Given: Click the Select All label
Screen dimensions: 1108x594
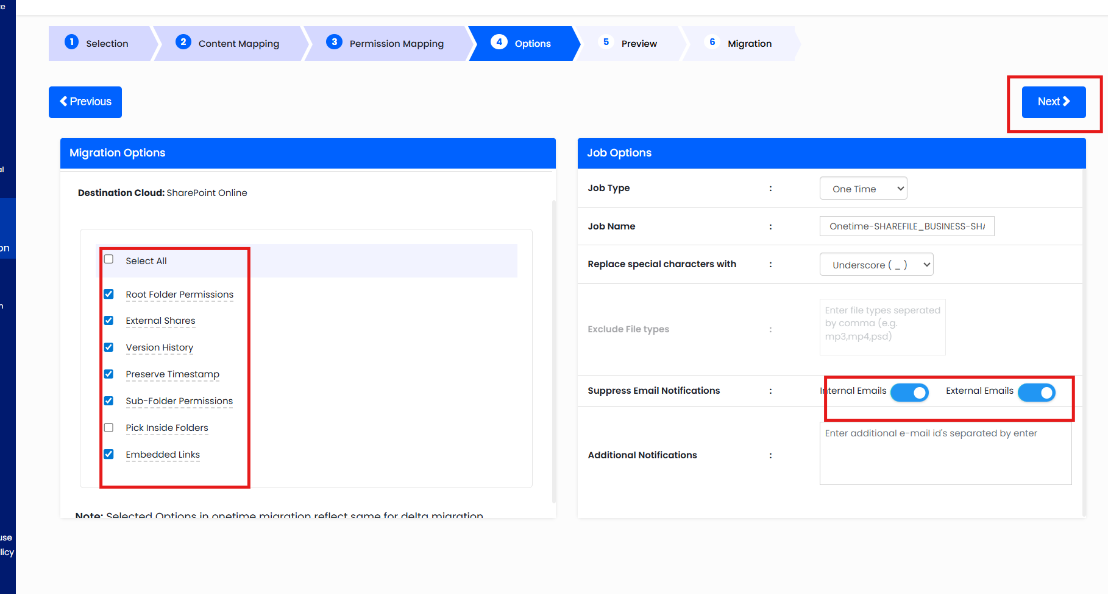Looking at the screenshot, I should pos(146,261).
